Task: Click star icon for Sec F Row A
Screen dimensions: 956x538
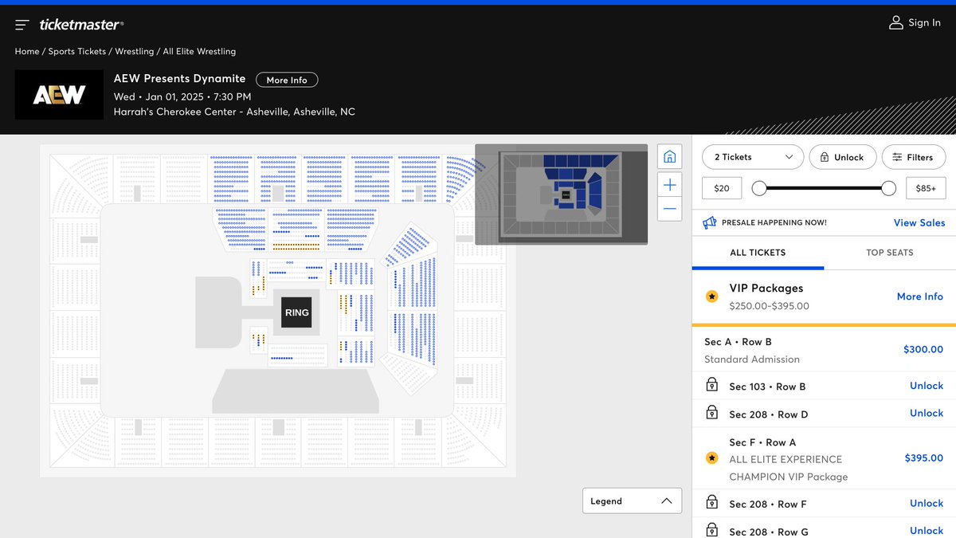Action: click(x=711, y=458)
